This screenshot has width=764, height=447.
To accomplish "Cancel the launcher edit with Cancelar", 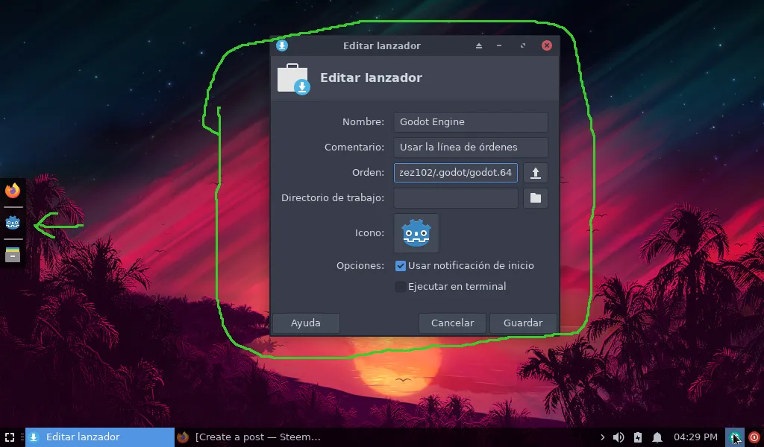I will [x=452, y=323].
